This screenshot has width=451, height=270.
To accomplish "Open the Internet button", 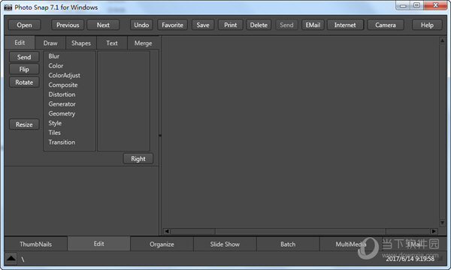I will (x=345, y=25).
